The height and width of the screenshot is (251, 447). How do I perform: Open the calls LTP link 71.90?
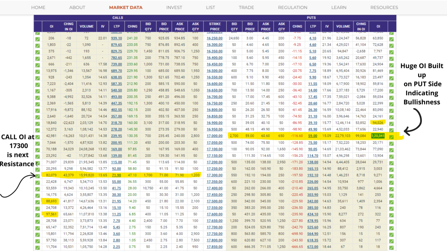[x=116, y=175]
